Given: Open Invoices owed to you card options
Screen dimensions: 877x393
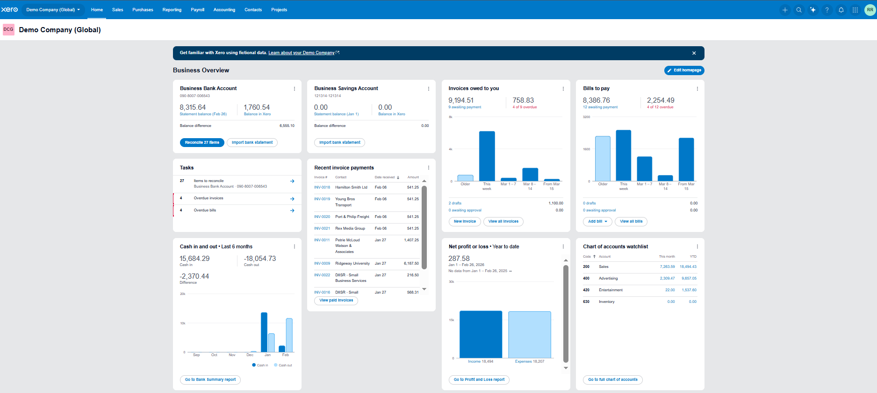Looking at the screenshot, I should tap(563, 89).
